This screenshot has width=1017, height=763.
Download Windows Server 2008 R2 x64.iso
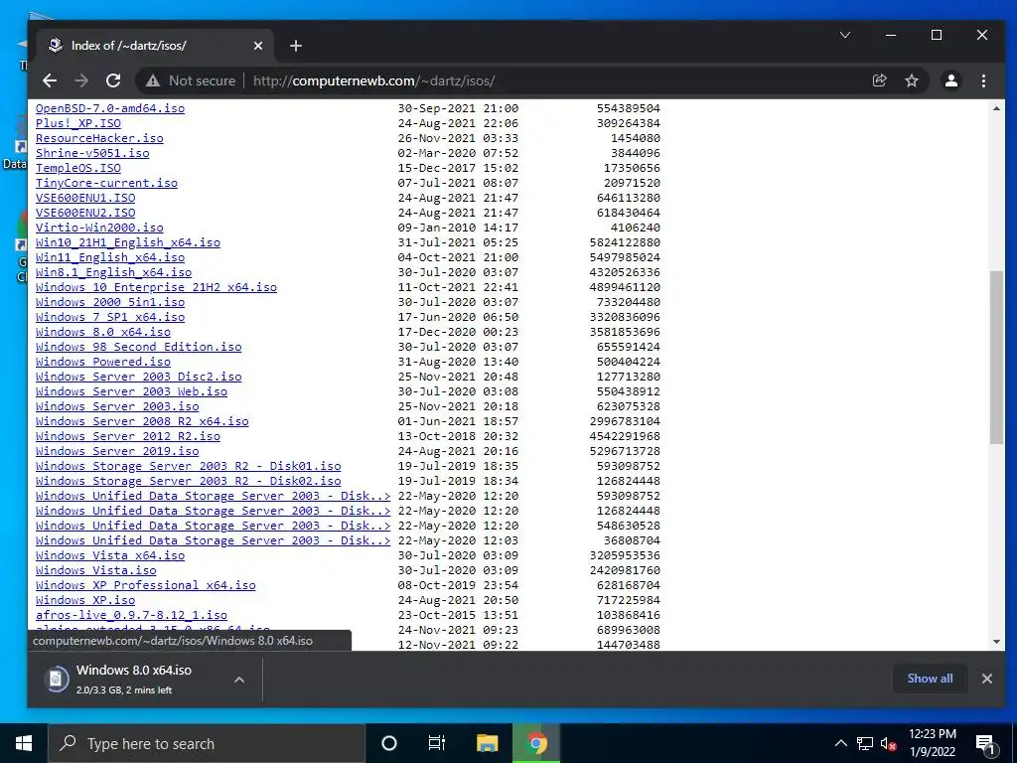[142, 421]
